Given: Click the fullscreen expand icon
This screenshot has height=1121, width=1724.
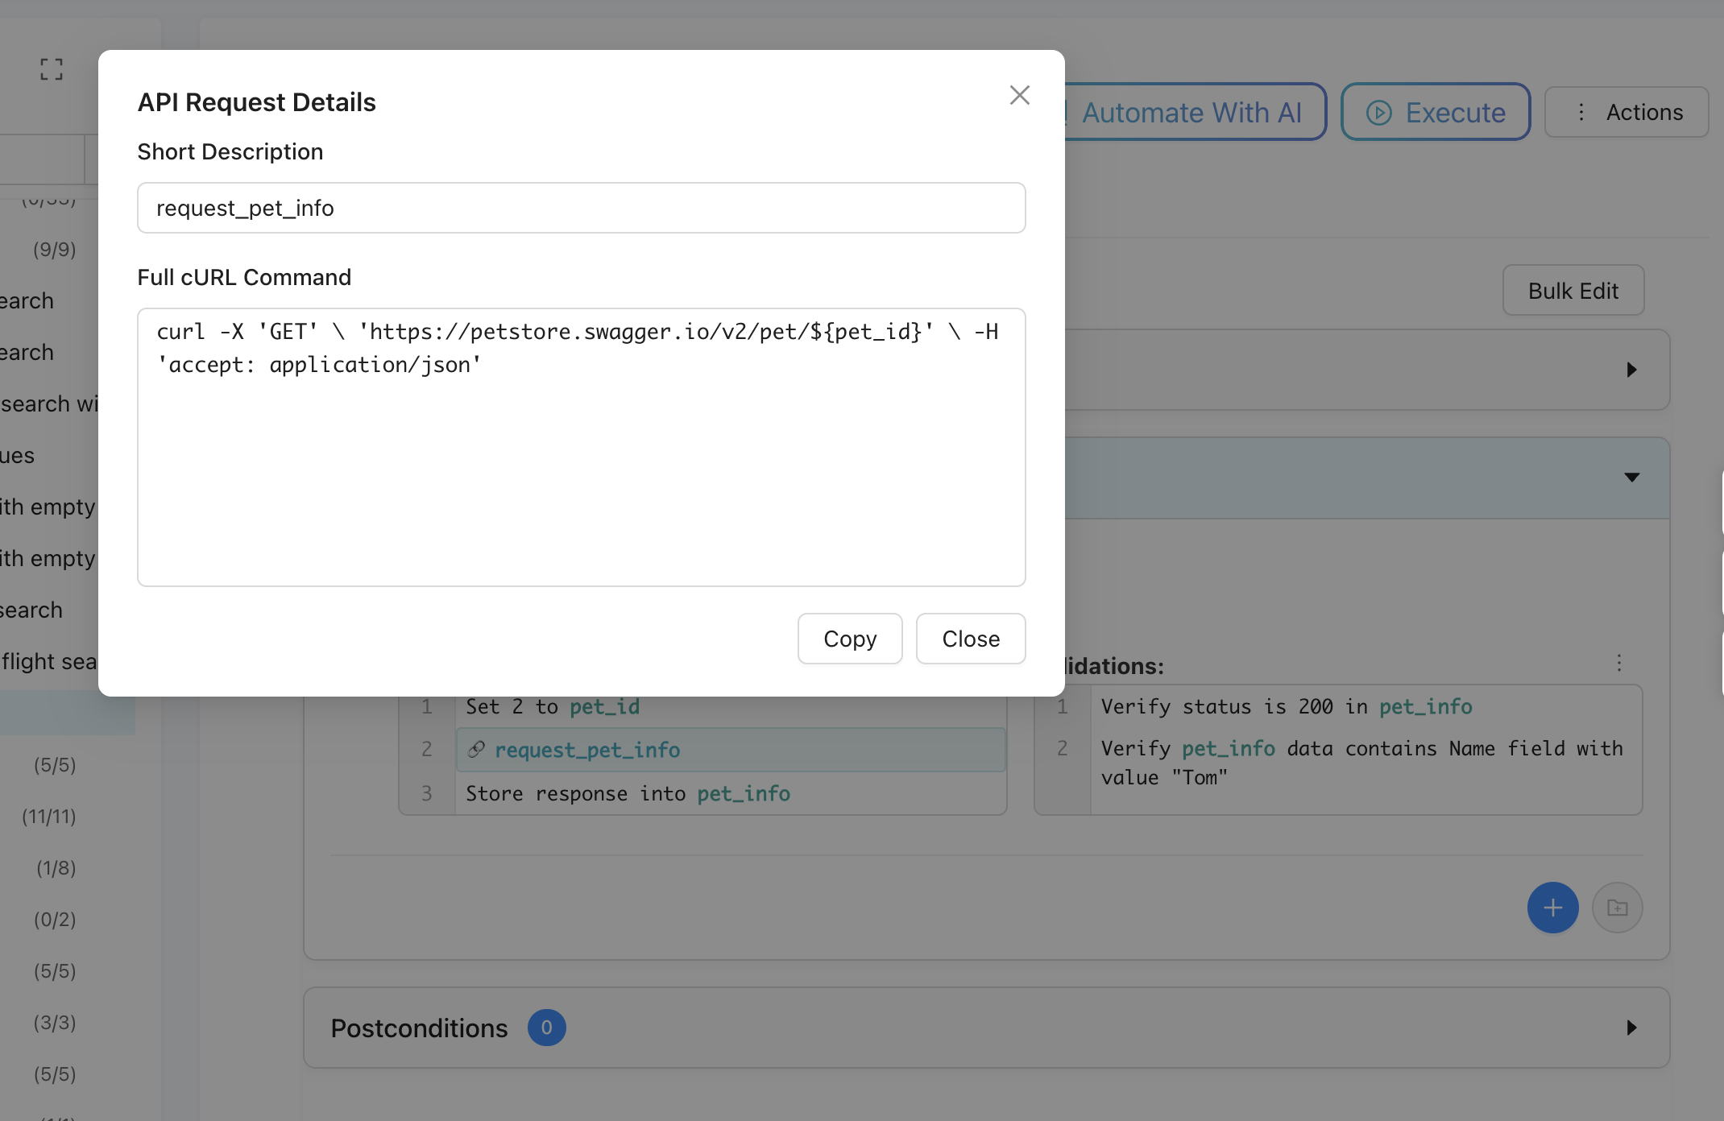Looking at the screenshot, I should coord(52,69).
